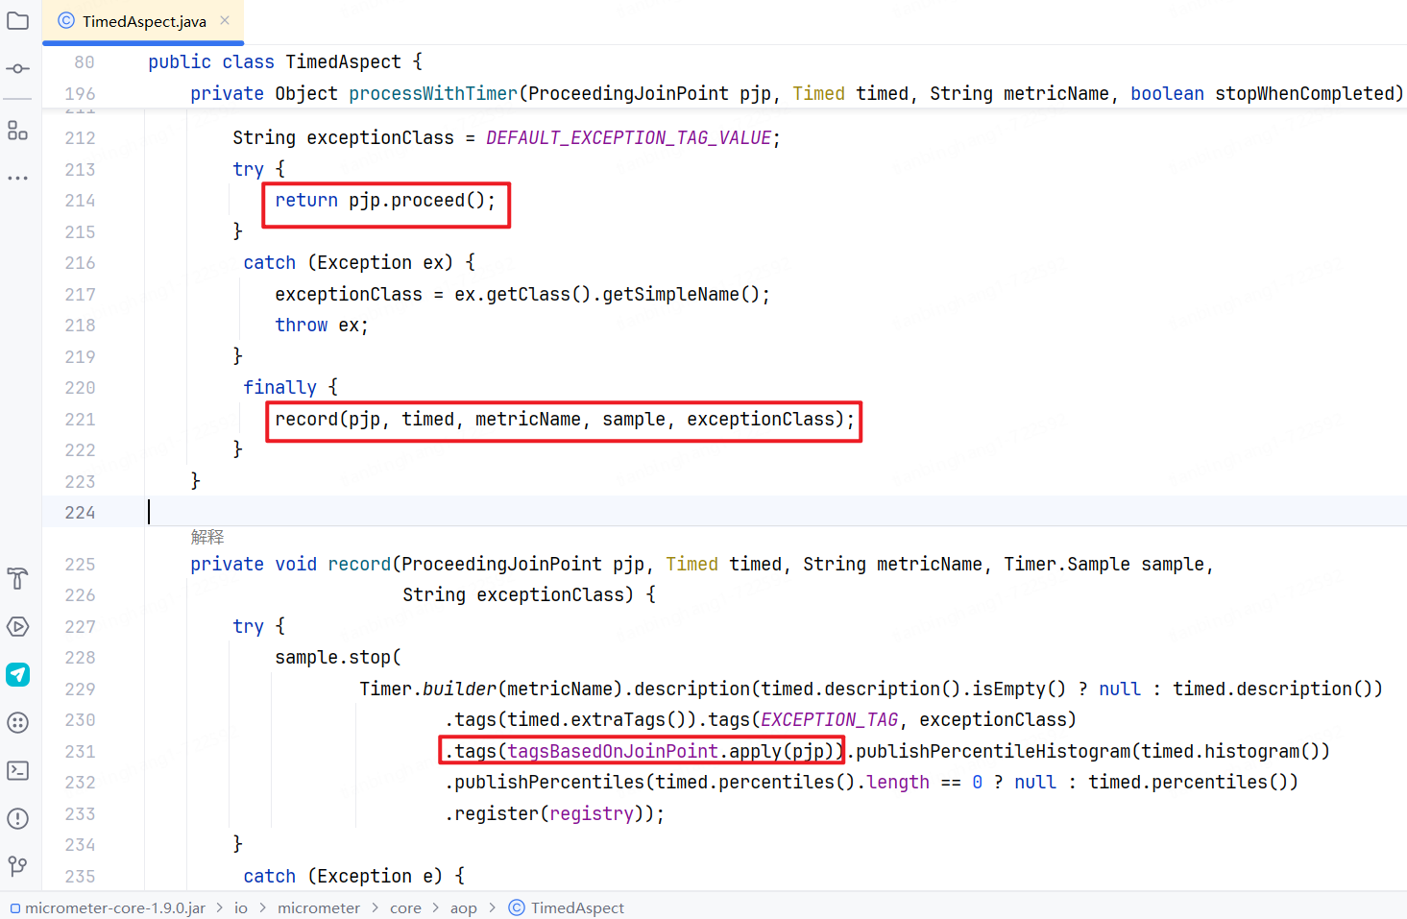Close the TimedAspect.java tab
The width and height of the screenshot is (1407, 919).
click(225, 20)
